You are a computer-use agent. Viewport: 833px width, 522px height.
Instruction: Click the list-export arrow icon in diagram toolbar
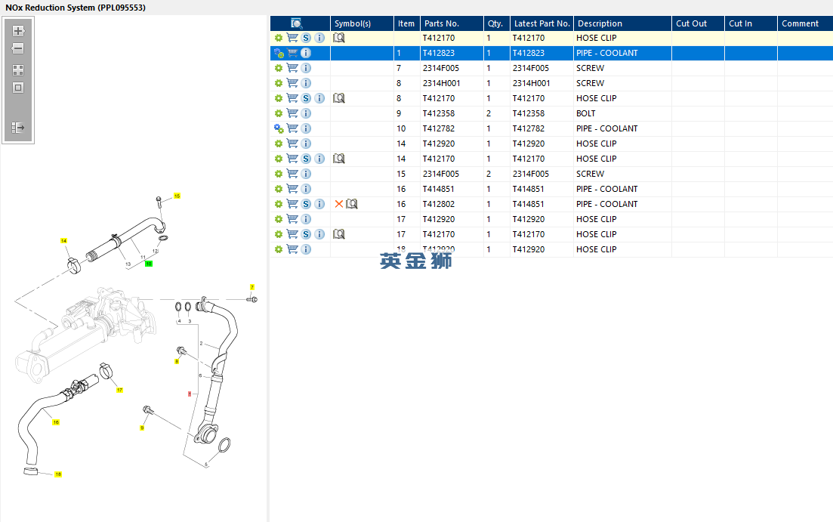[x=18, y=128]
